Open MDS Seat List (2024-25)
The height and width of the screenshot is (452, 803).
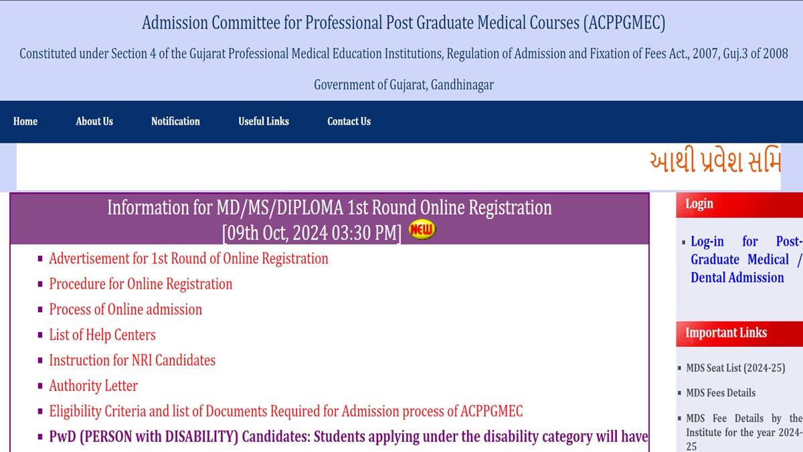pyautogui.click(x=735, y=368)
